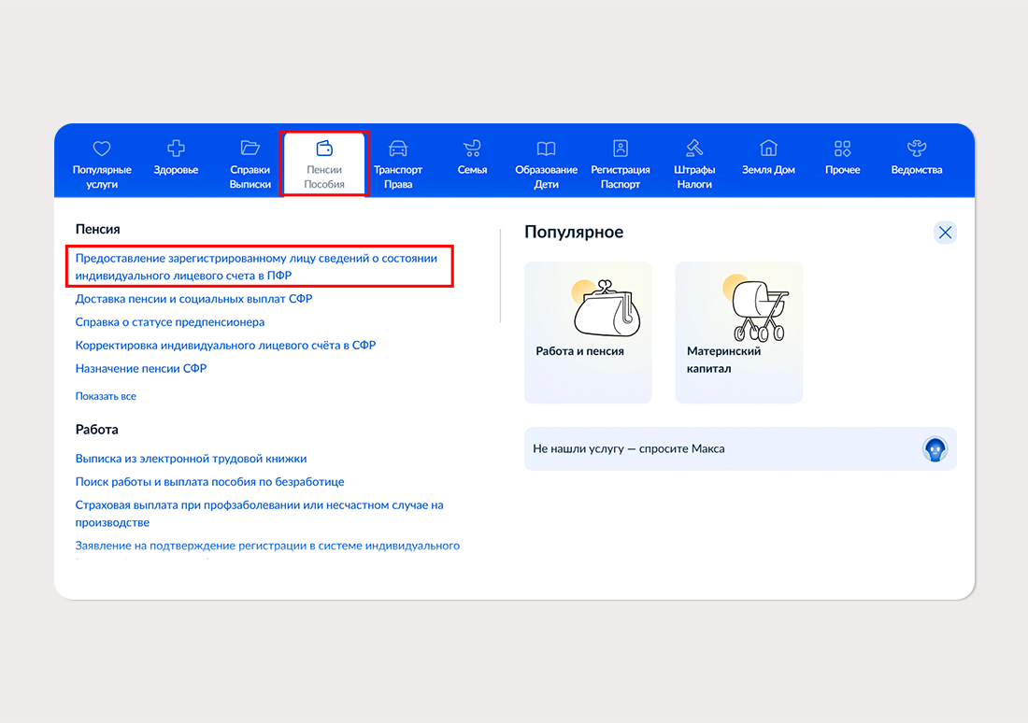Click the Работа и пенсия card title

pos(579,351)
